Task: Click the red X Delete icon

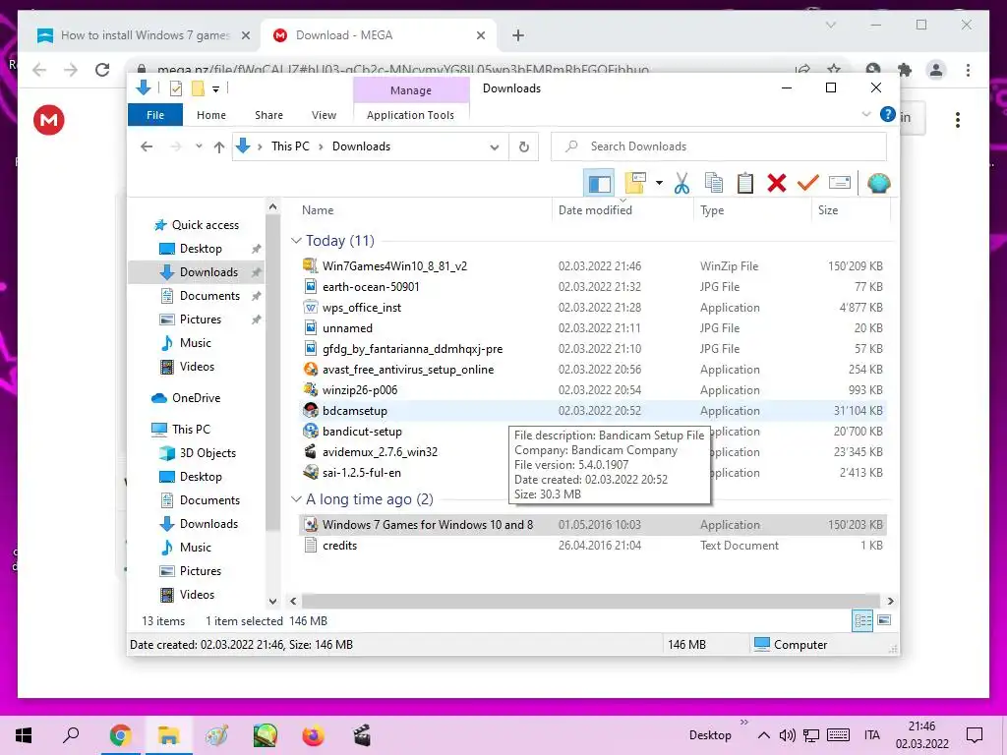Action: (x=777, y=183)
